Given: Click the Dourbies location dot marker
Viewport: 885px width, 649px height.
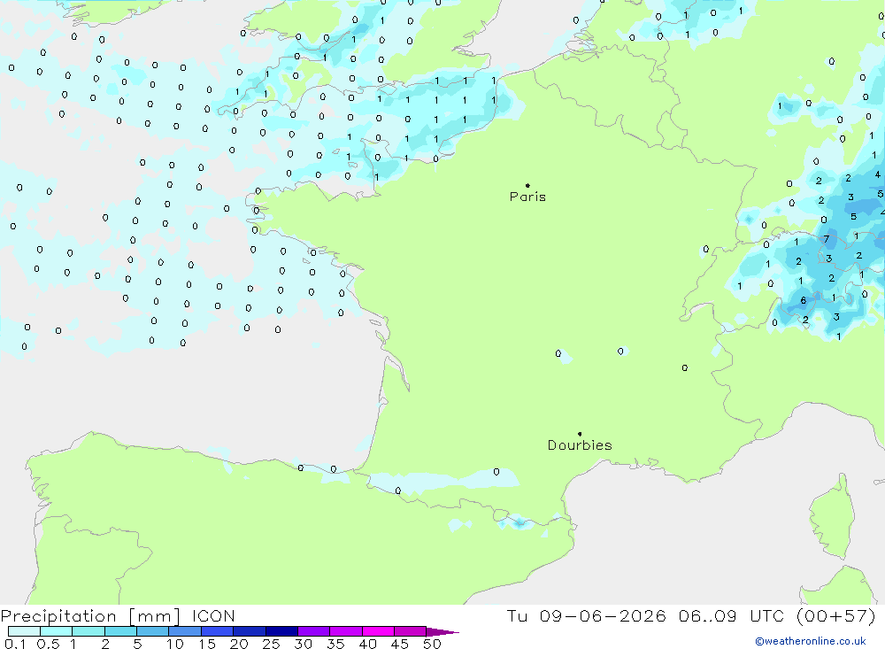Looking at the screenshot, I should [580, 434].
